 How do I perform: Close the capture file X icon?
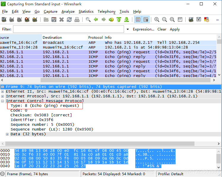tap(62, 20)
